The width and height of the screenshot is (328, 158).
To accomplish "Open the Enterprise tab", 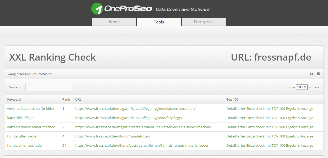I will click(x=204, y=22).
